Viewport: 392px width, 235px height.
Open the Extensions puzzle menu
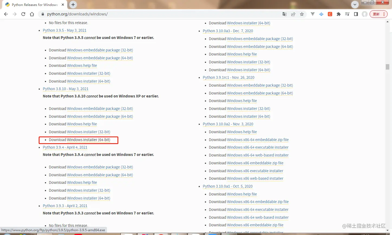pos(339,14)
